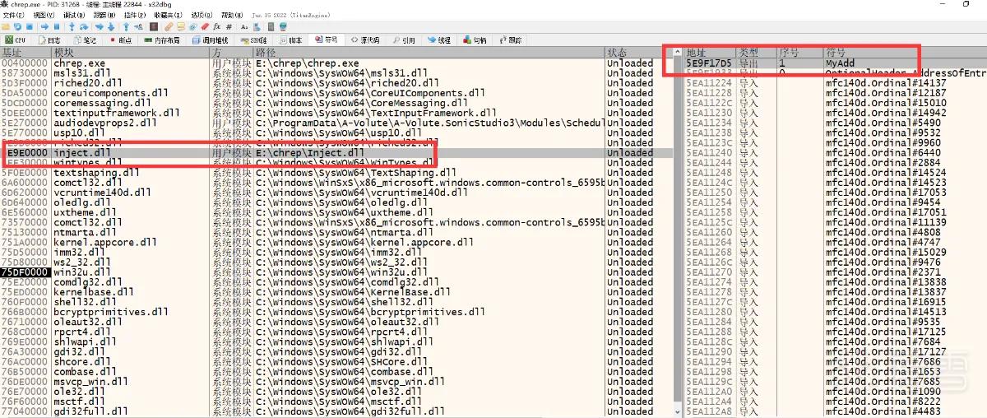Select the kernelbase.dll module row

[x=336, y=292]
